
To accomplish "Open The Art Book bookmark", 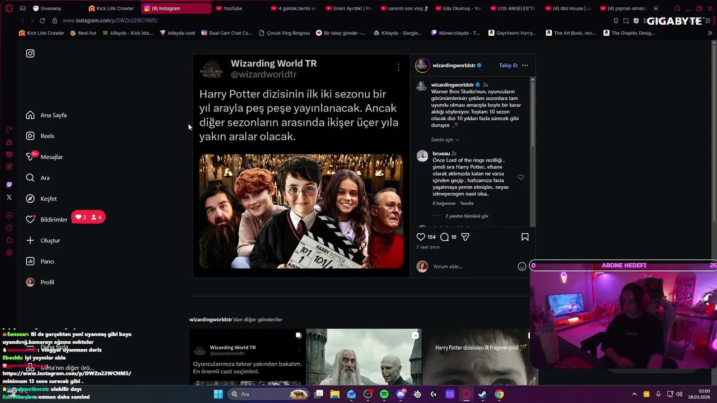I will 571,33.
